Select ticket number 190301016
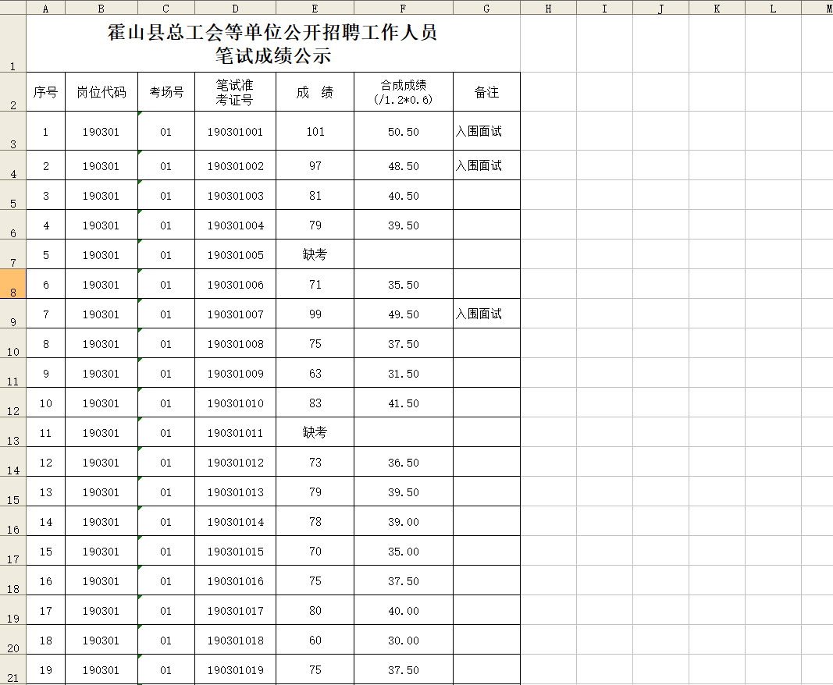The width and height of the screenshot is (833, 685). pos(235,581)
